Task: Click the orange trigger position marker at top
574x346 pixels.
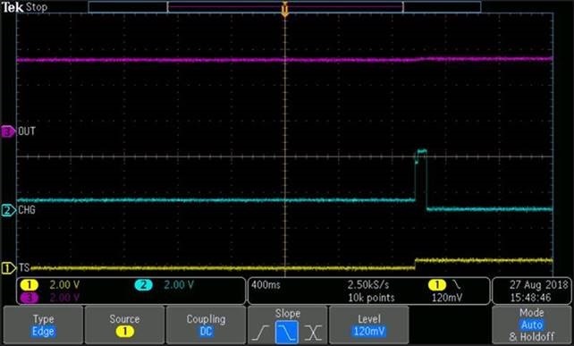Action: pos(285,10)
